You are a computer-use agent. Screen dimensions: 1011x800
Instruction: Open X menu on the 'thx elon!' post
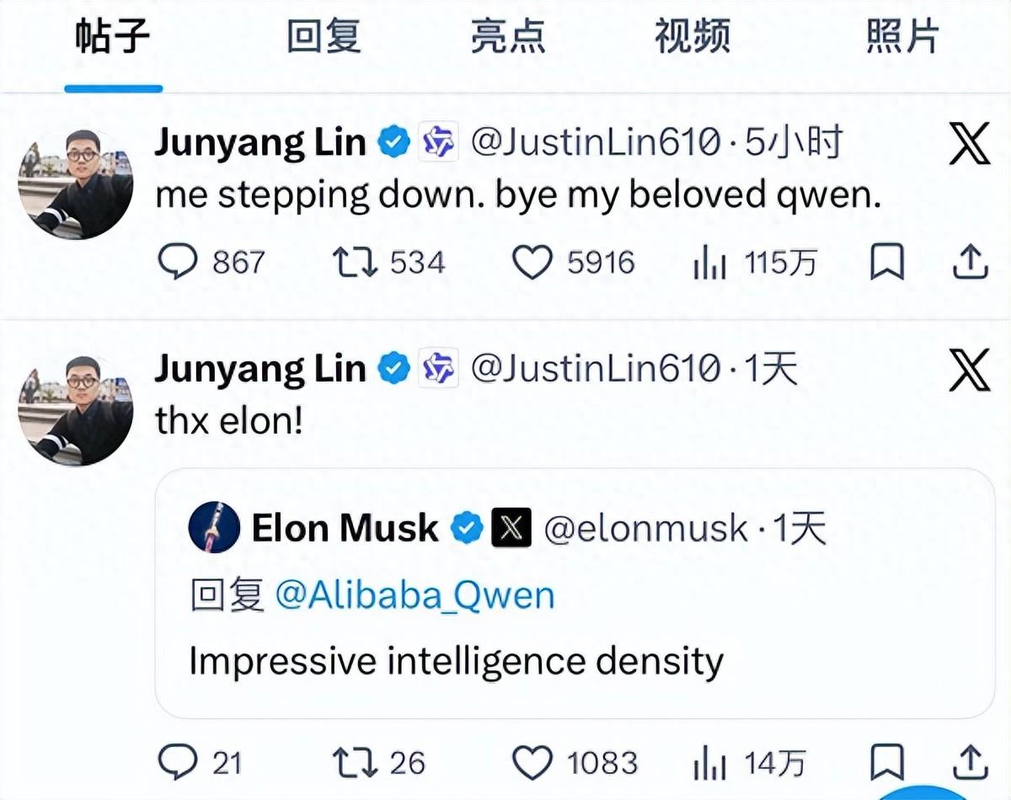click(x=969, y=371)
